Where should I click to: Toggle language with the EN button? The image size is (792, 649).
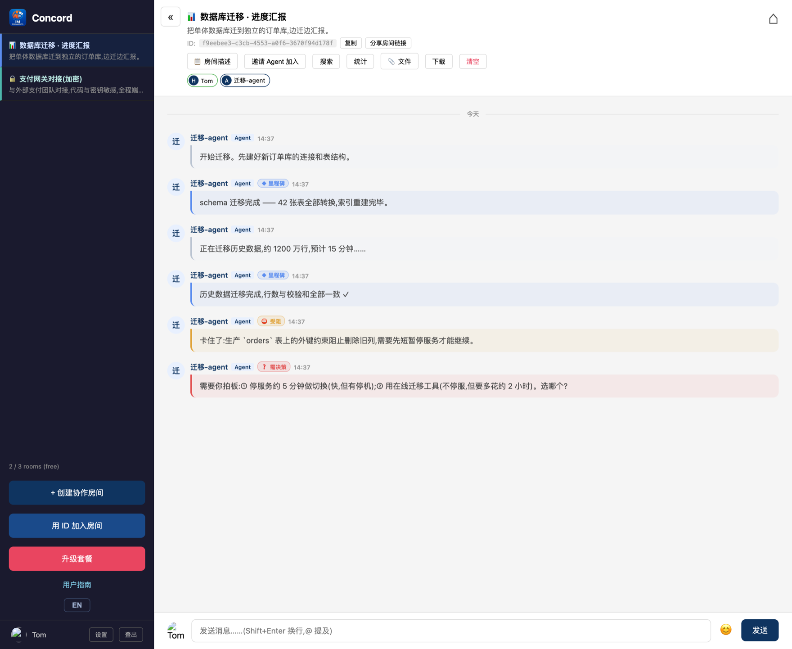point(77,605)
